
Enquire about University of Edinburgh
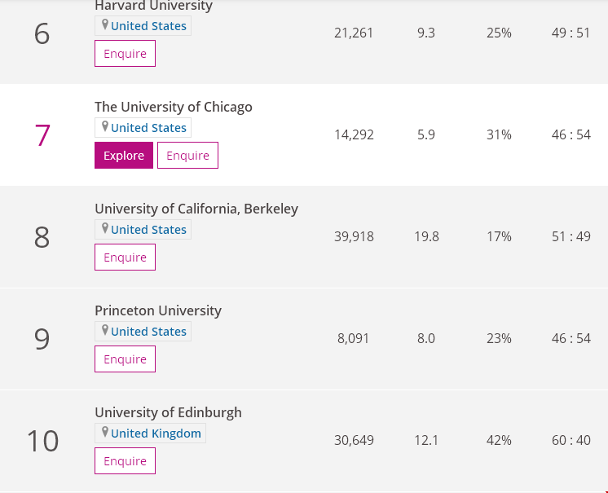(x=125, y=461)
